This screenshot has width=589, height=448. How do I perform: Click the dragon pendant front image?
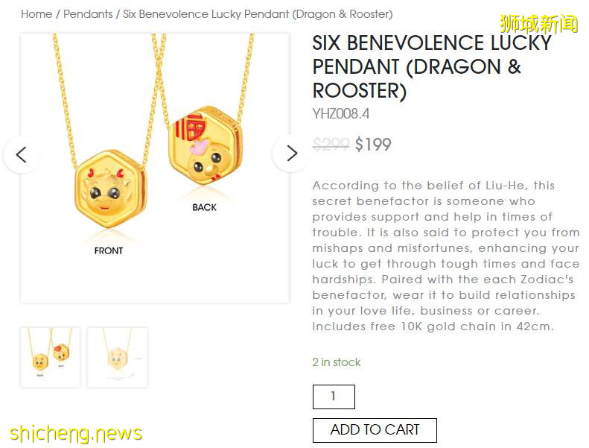tap(110, 189)
